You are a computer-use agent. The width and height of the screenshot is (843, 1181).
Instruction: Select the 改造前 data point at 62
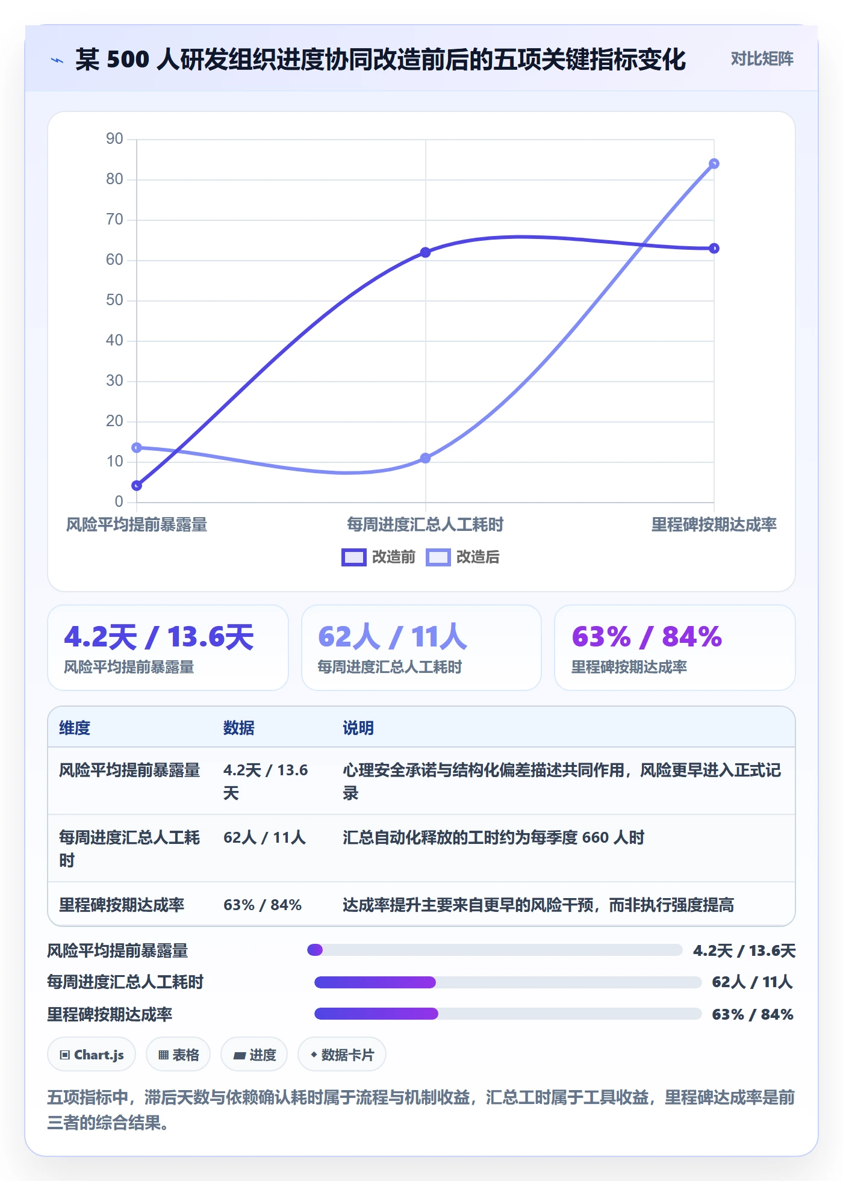pyautogui.click(x=425, y=252)
